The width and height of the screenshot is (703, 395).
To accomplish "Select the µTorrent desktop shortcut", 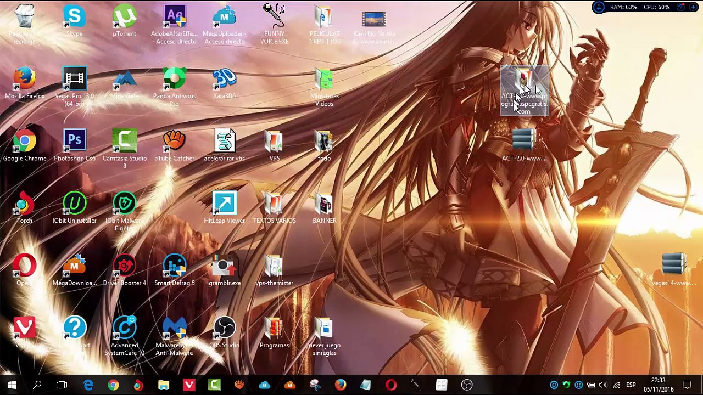I will pyautogui.click(x=124, y=22).
